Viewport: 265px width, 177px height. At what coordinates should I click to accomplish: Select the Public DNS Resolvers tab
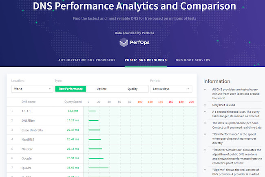point(146,60)
